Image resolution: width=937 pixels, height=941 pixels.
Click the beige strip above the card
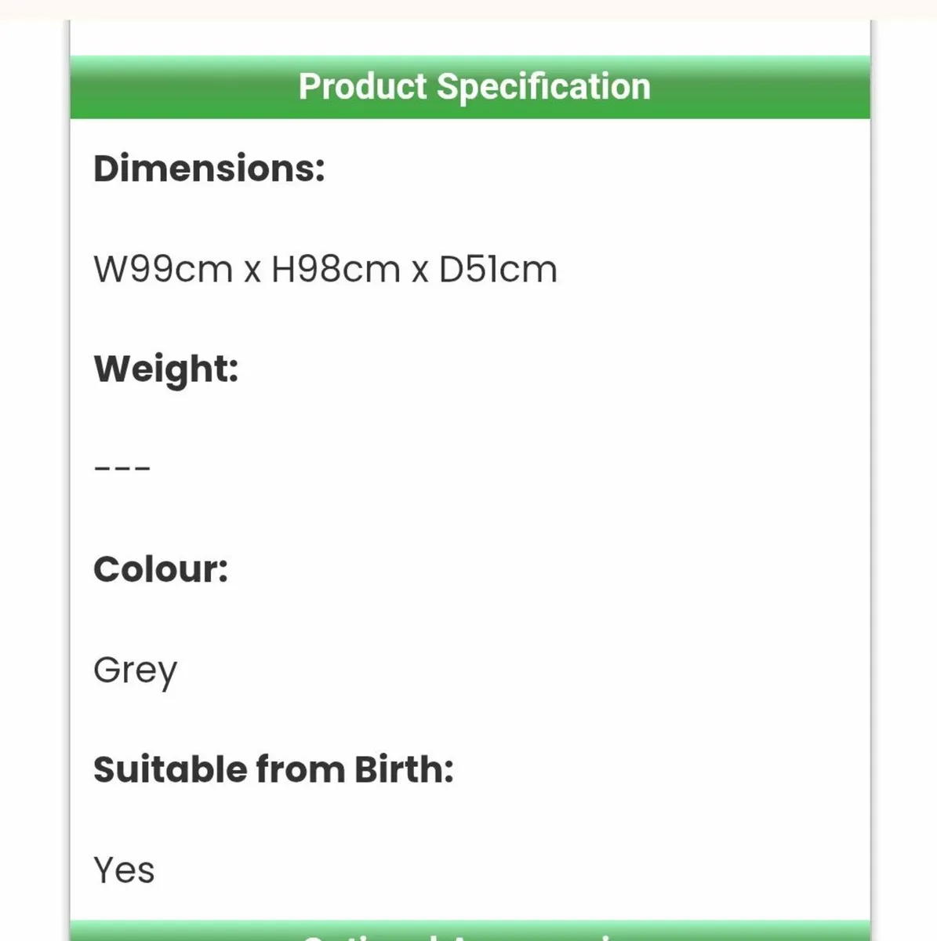tap(470, 9)
